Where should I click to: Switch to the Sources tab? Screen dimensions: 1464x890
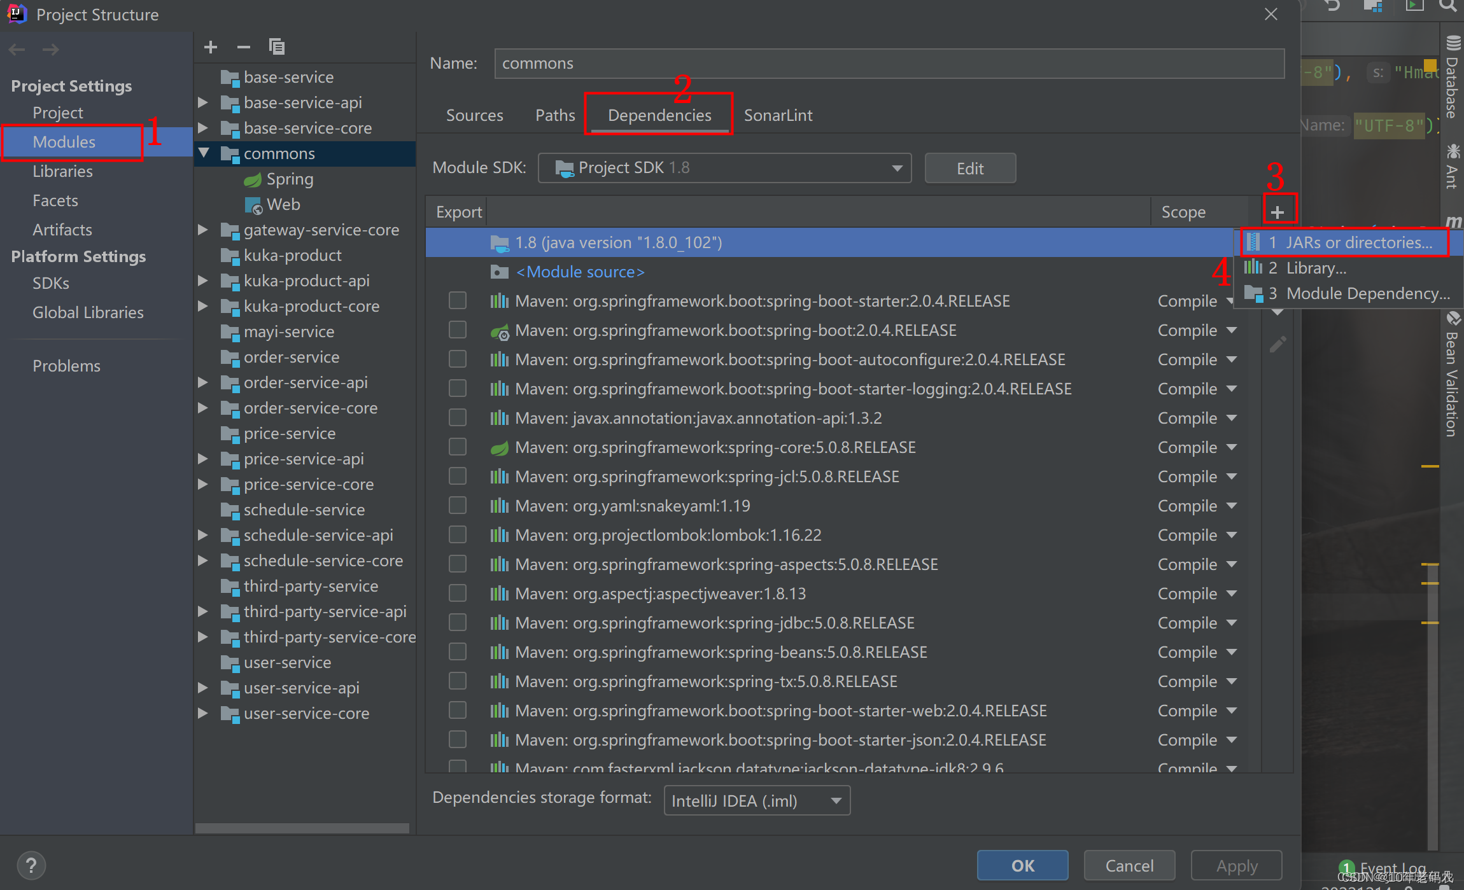click(474, 115)
